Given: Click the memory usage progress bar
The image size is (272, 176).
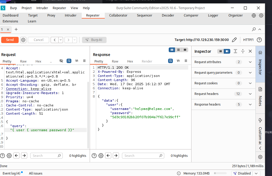Looking at the screenshot, I should click(221, 173).
